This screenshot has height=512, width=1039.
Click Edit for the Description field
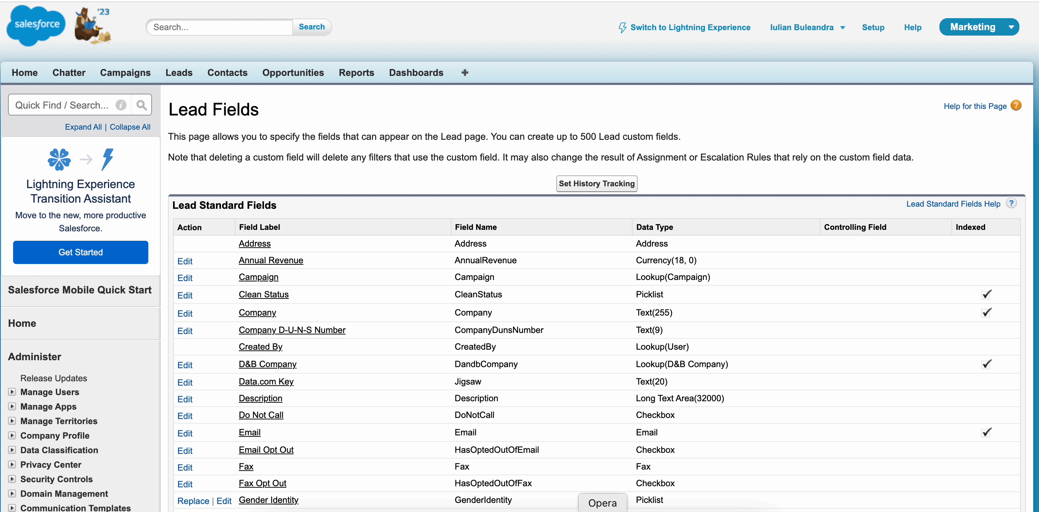click(185, 399)
